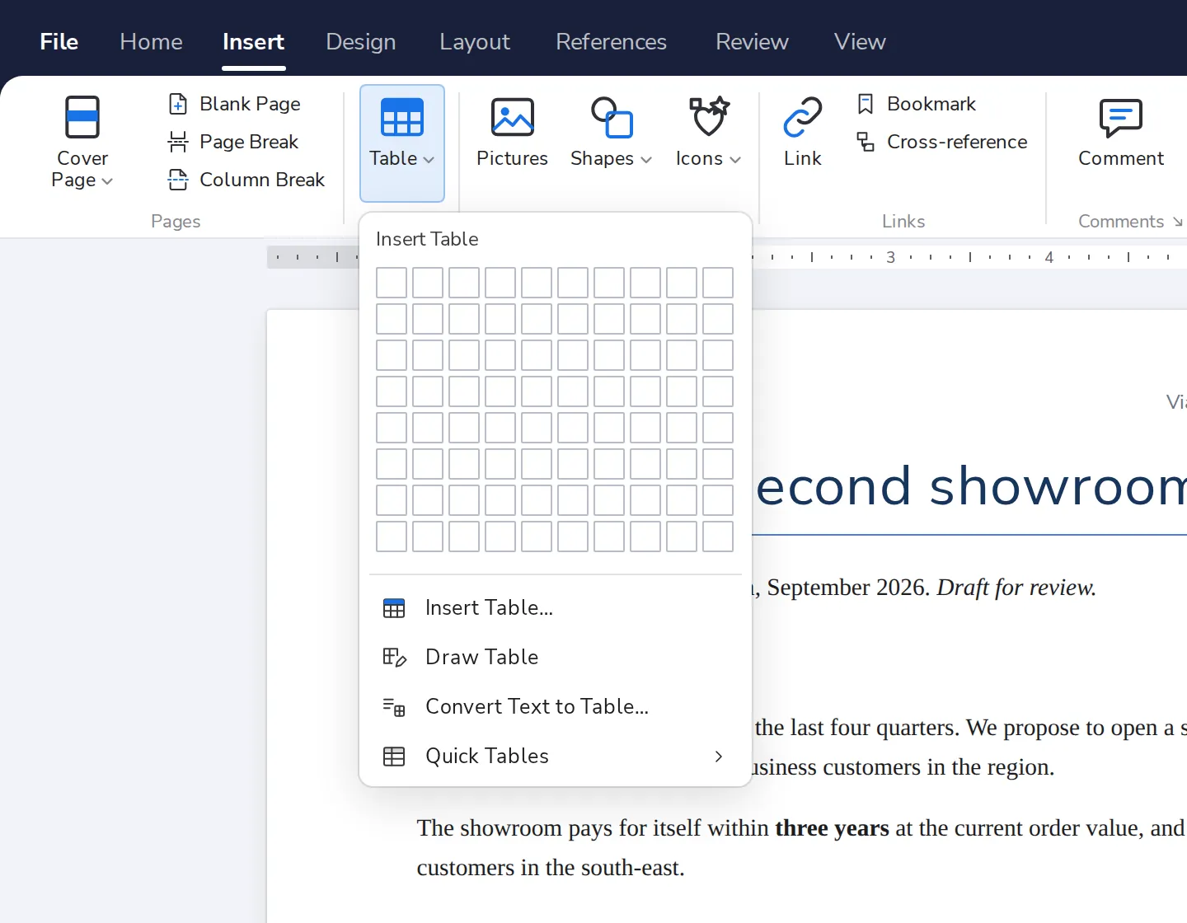The width and height of the screenshot is (1187, 923).
Task: Click the Icons gallery icon
Action: point(709,117)
